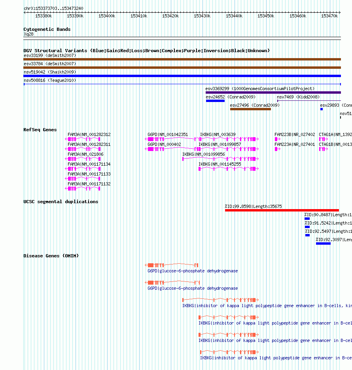Open the lower G6PD glucose-6-phosphate dehydrogenase link
Viewport: 352px width, 370px height.
[x=193, y=288]
